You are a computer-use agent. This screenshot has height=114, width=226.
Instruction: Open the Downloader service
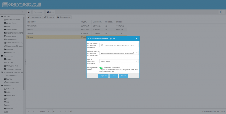pos(10,96)
